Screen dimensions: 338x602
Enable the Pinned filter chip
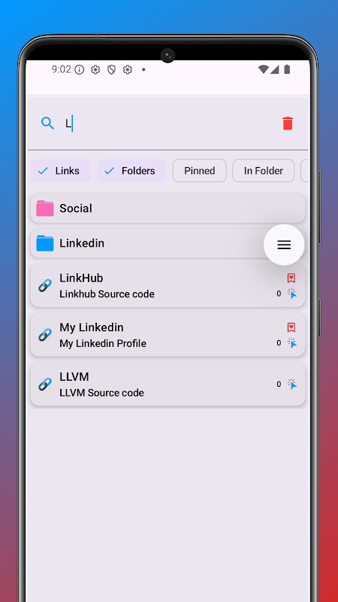(x=200, y=171)
